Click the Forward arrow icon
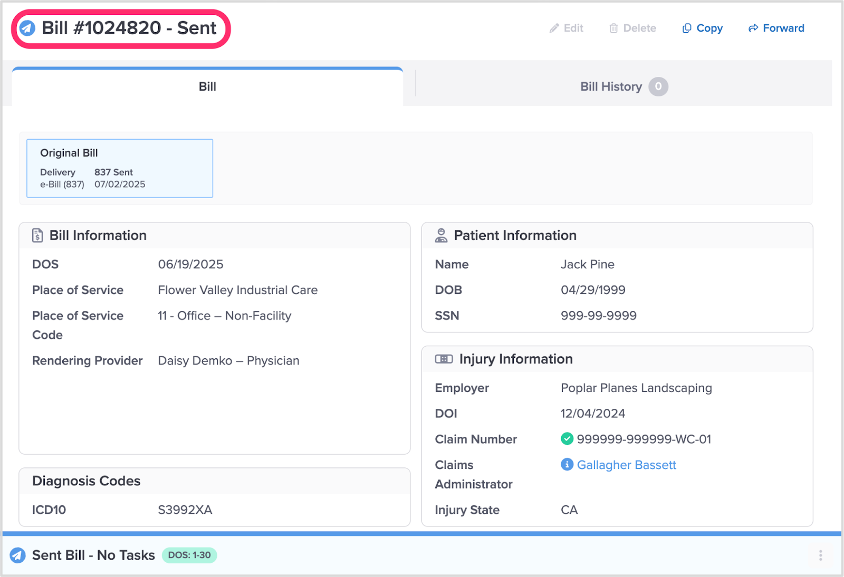Image resolution: width=844 pixels, height=577 pixels. point(753,28)
